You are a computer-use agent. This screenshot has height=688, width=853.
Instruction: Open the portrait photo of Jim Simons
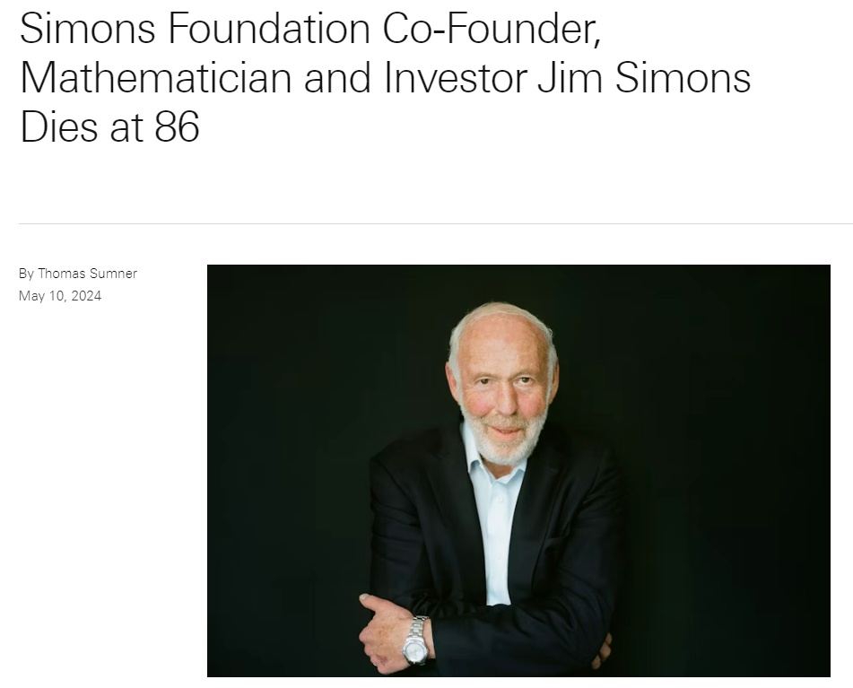tap(518, 470)
